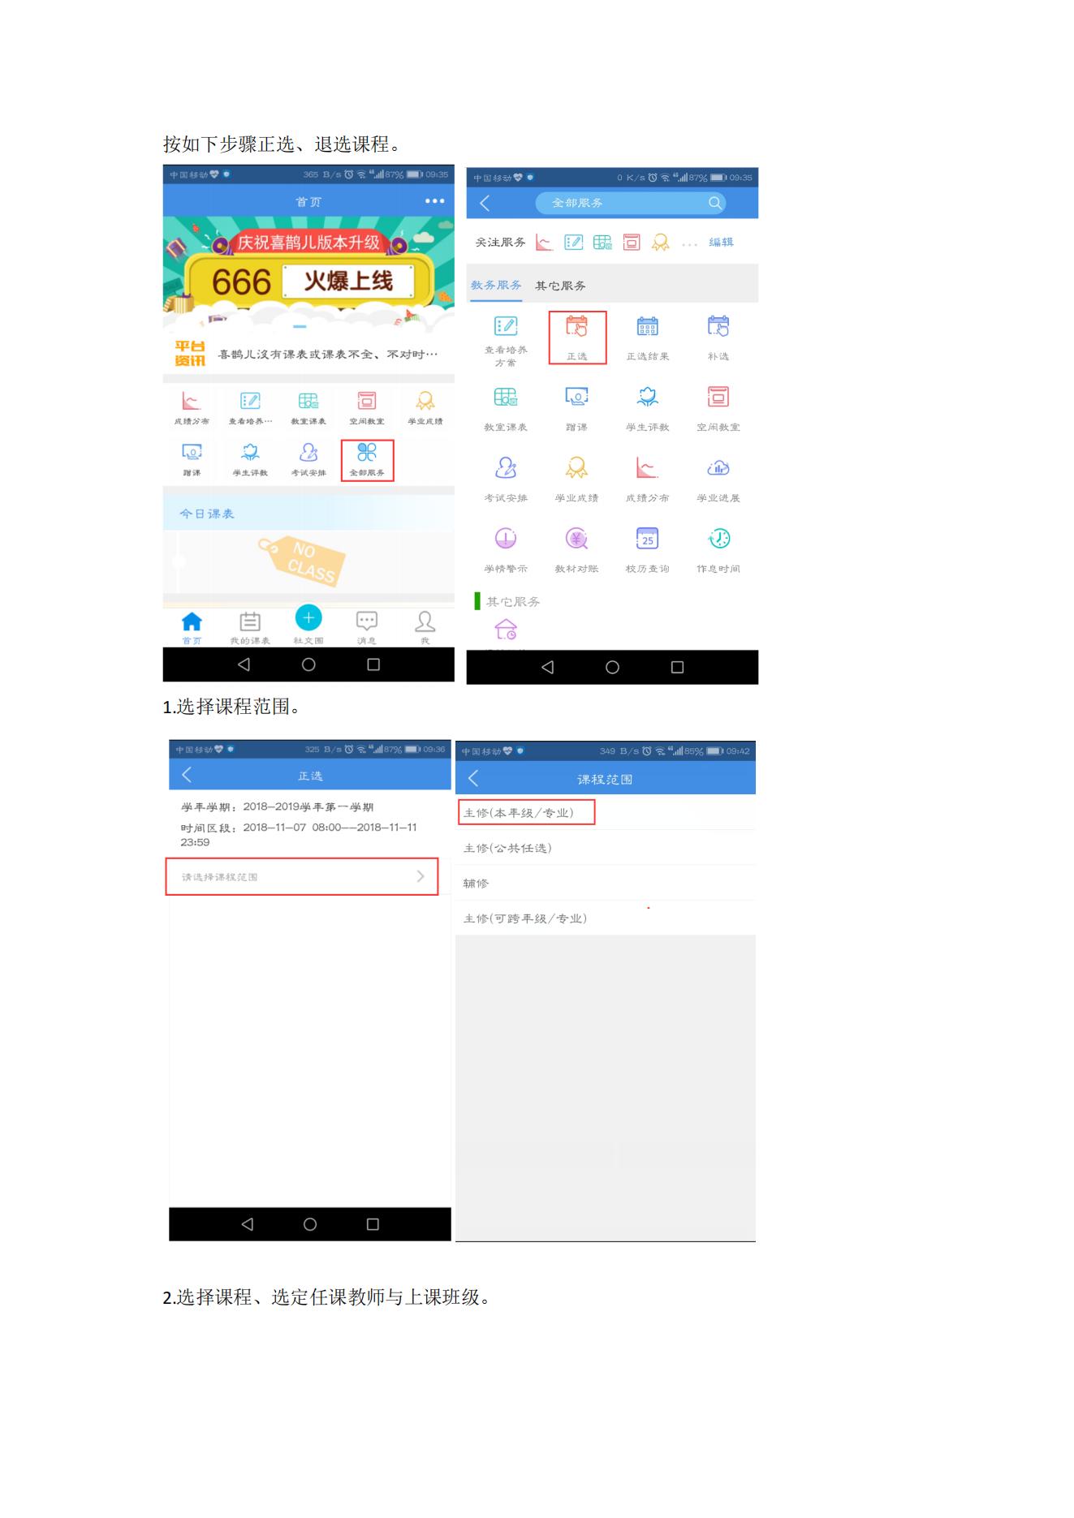Select 主修(公共任选) option
Screen dimensions: 1074x1518
point(507,848)
